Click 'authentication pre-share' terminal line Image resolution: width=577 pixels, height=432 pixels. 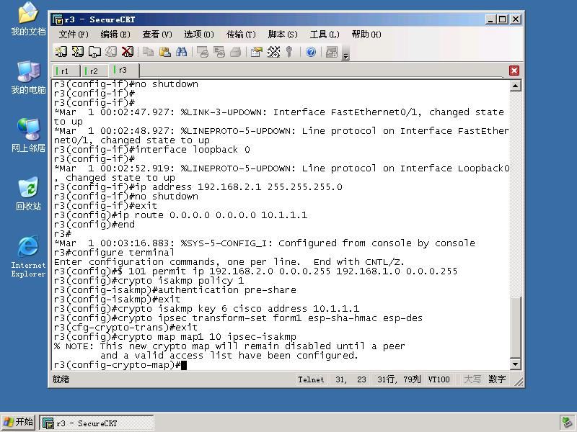click(175, 290)
